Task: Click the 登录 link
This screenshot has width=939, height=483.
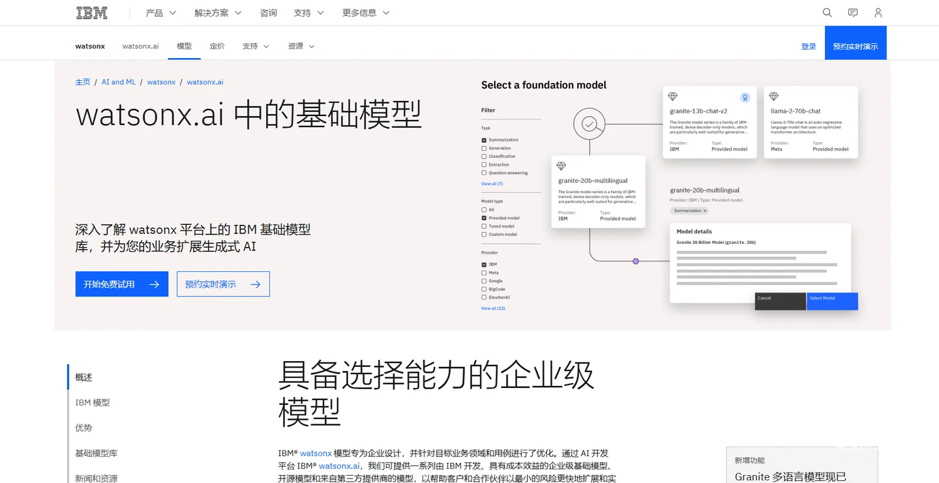Action: 809,46
